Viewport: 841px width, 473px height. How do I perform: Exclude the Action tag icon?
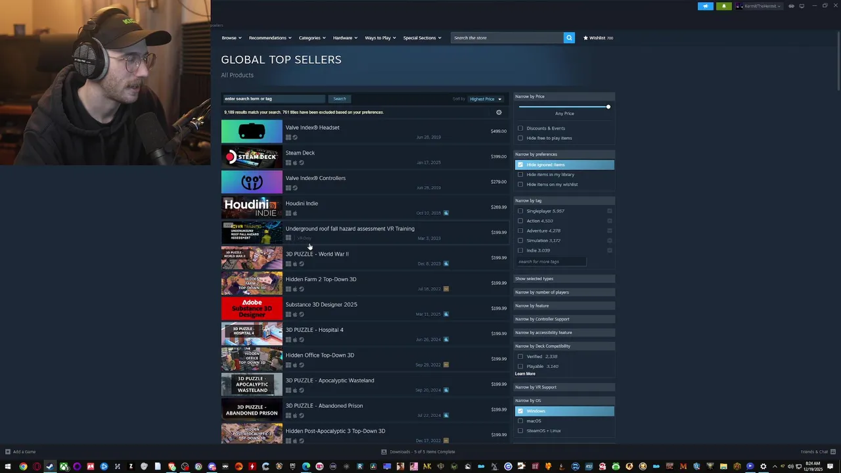(x=610, y=221)
